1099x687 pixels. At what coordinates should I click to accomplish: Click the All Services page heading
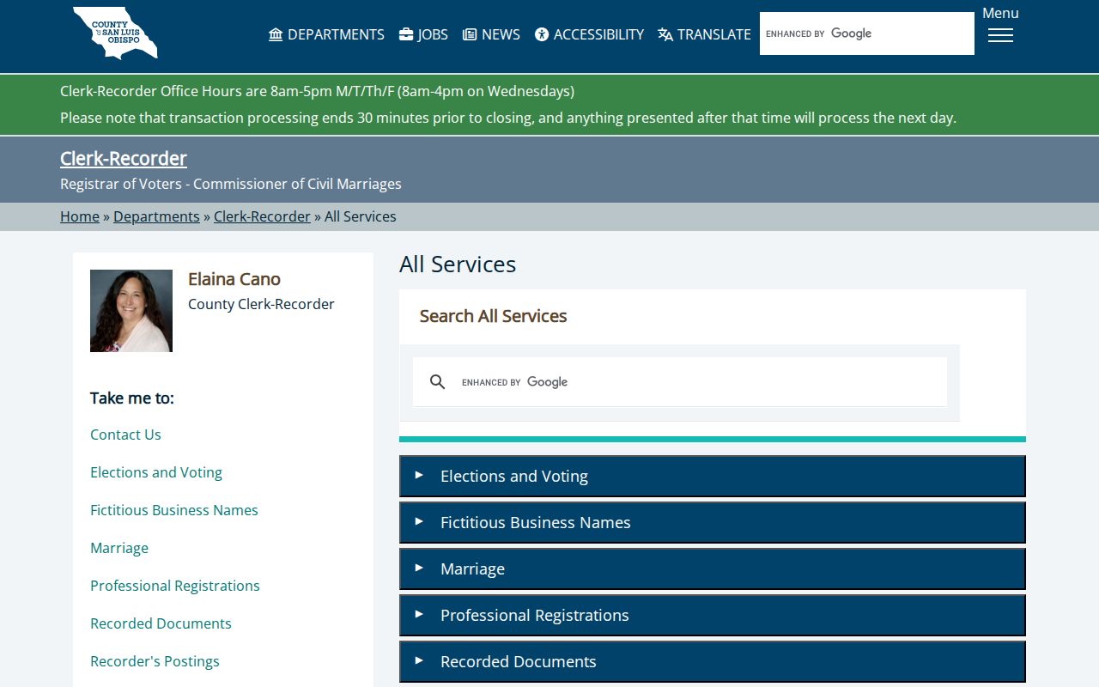tap(458, 264)
